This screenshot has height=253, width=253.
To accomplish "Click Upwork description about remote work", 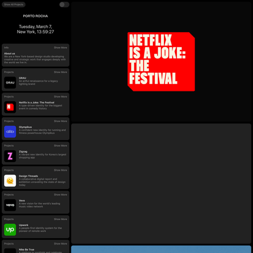I will (x=40, y=230).
